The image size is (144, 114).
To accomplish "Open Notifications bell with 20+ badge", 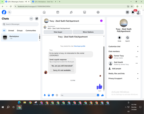I will 133,12.
